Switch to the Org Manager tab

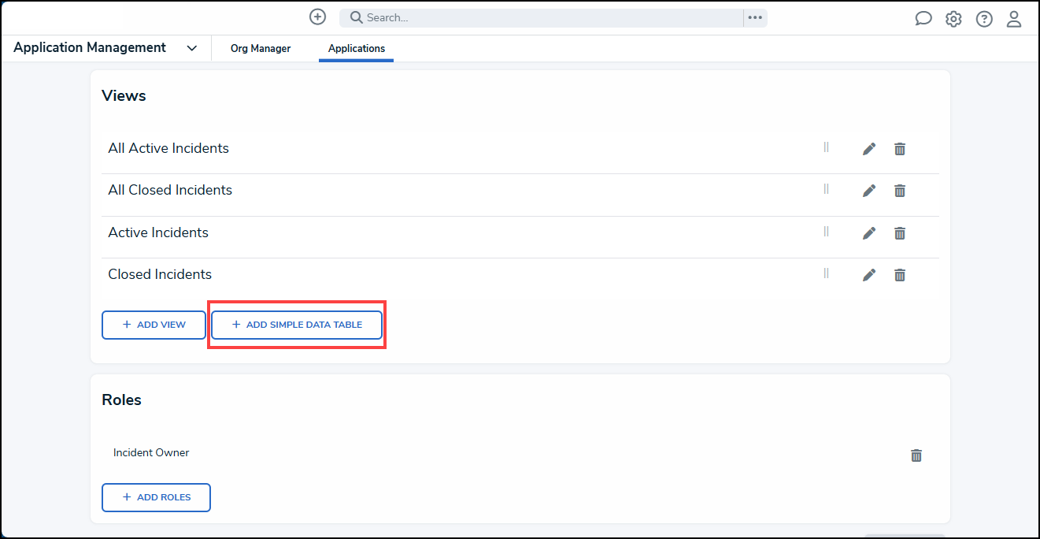[261, 49]
